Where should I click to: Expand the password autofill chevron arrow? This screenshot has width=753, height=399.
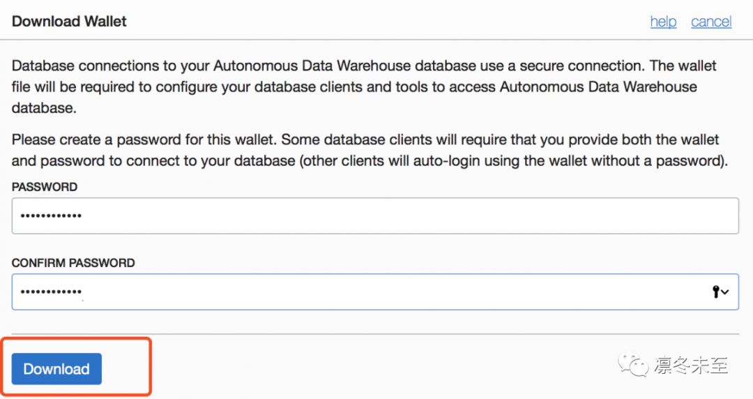[x=726, y=292]
